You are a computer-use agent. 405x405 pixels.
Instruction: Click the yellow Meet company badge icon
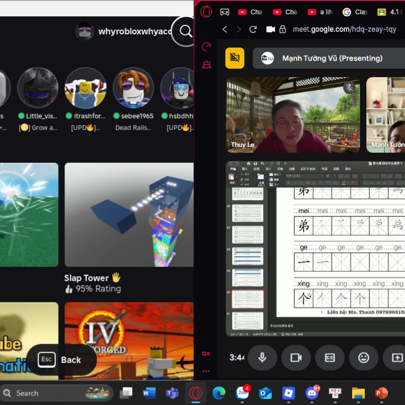tap(234, 58)
